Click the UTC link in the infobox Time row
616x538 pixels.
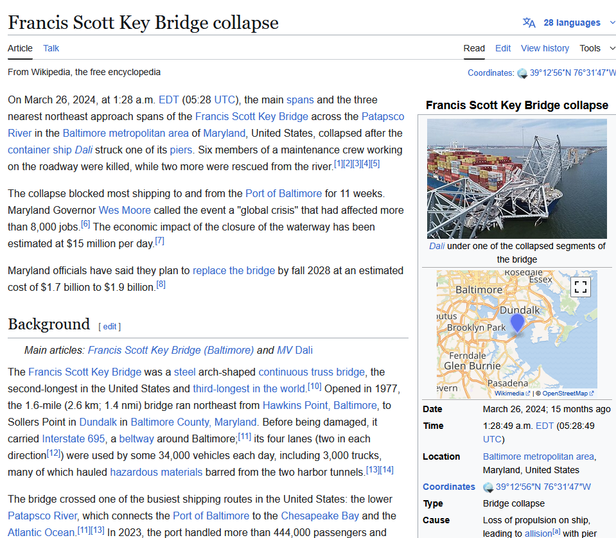click(492, 439)
